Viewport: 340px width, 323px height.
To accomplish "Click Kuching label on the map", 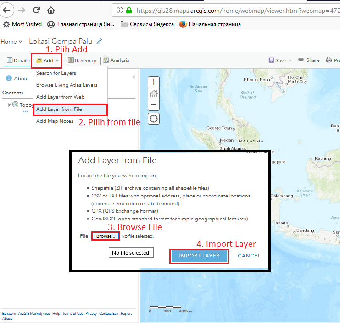I will click(x=323, y=159).
